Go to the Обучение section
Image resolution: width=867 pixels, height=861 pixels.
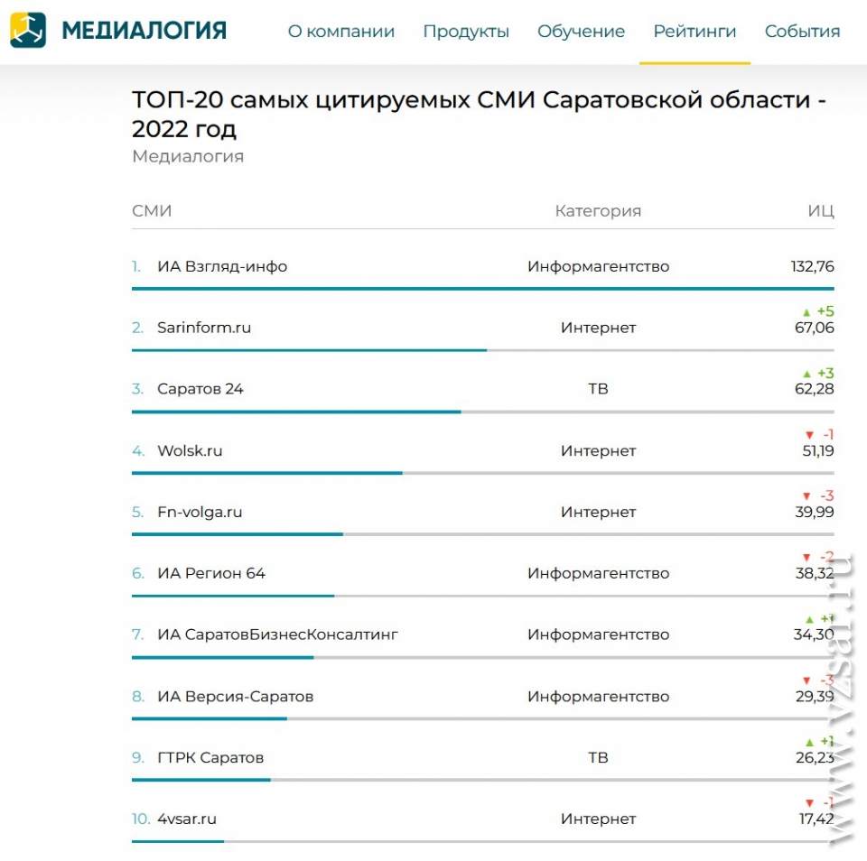click(581, 32)
